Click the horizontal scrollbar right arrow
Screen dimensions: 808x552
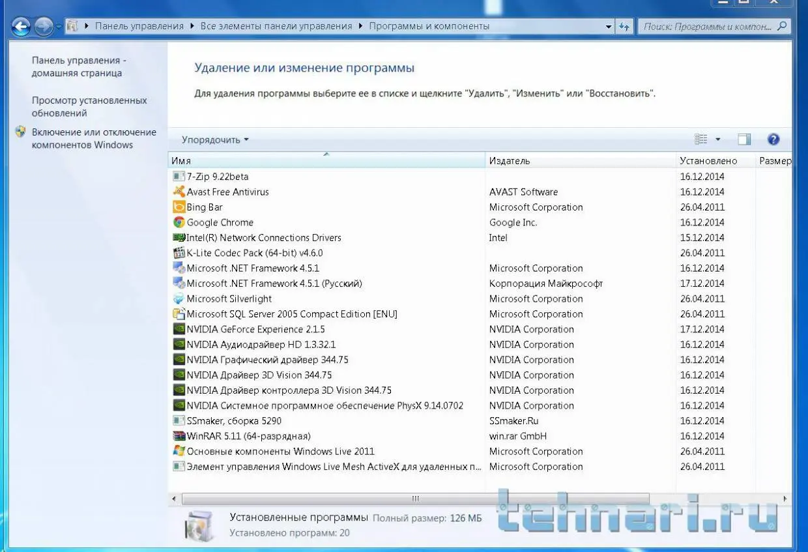tap(786, 499)
